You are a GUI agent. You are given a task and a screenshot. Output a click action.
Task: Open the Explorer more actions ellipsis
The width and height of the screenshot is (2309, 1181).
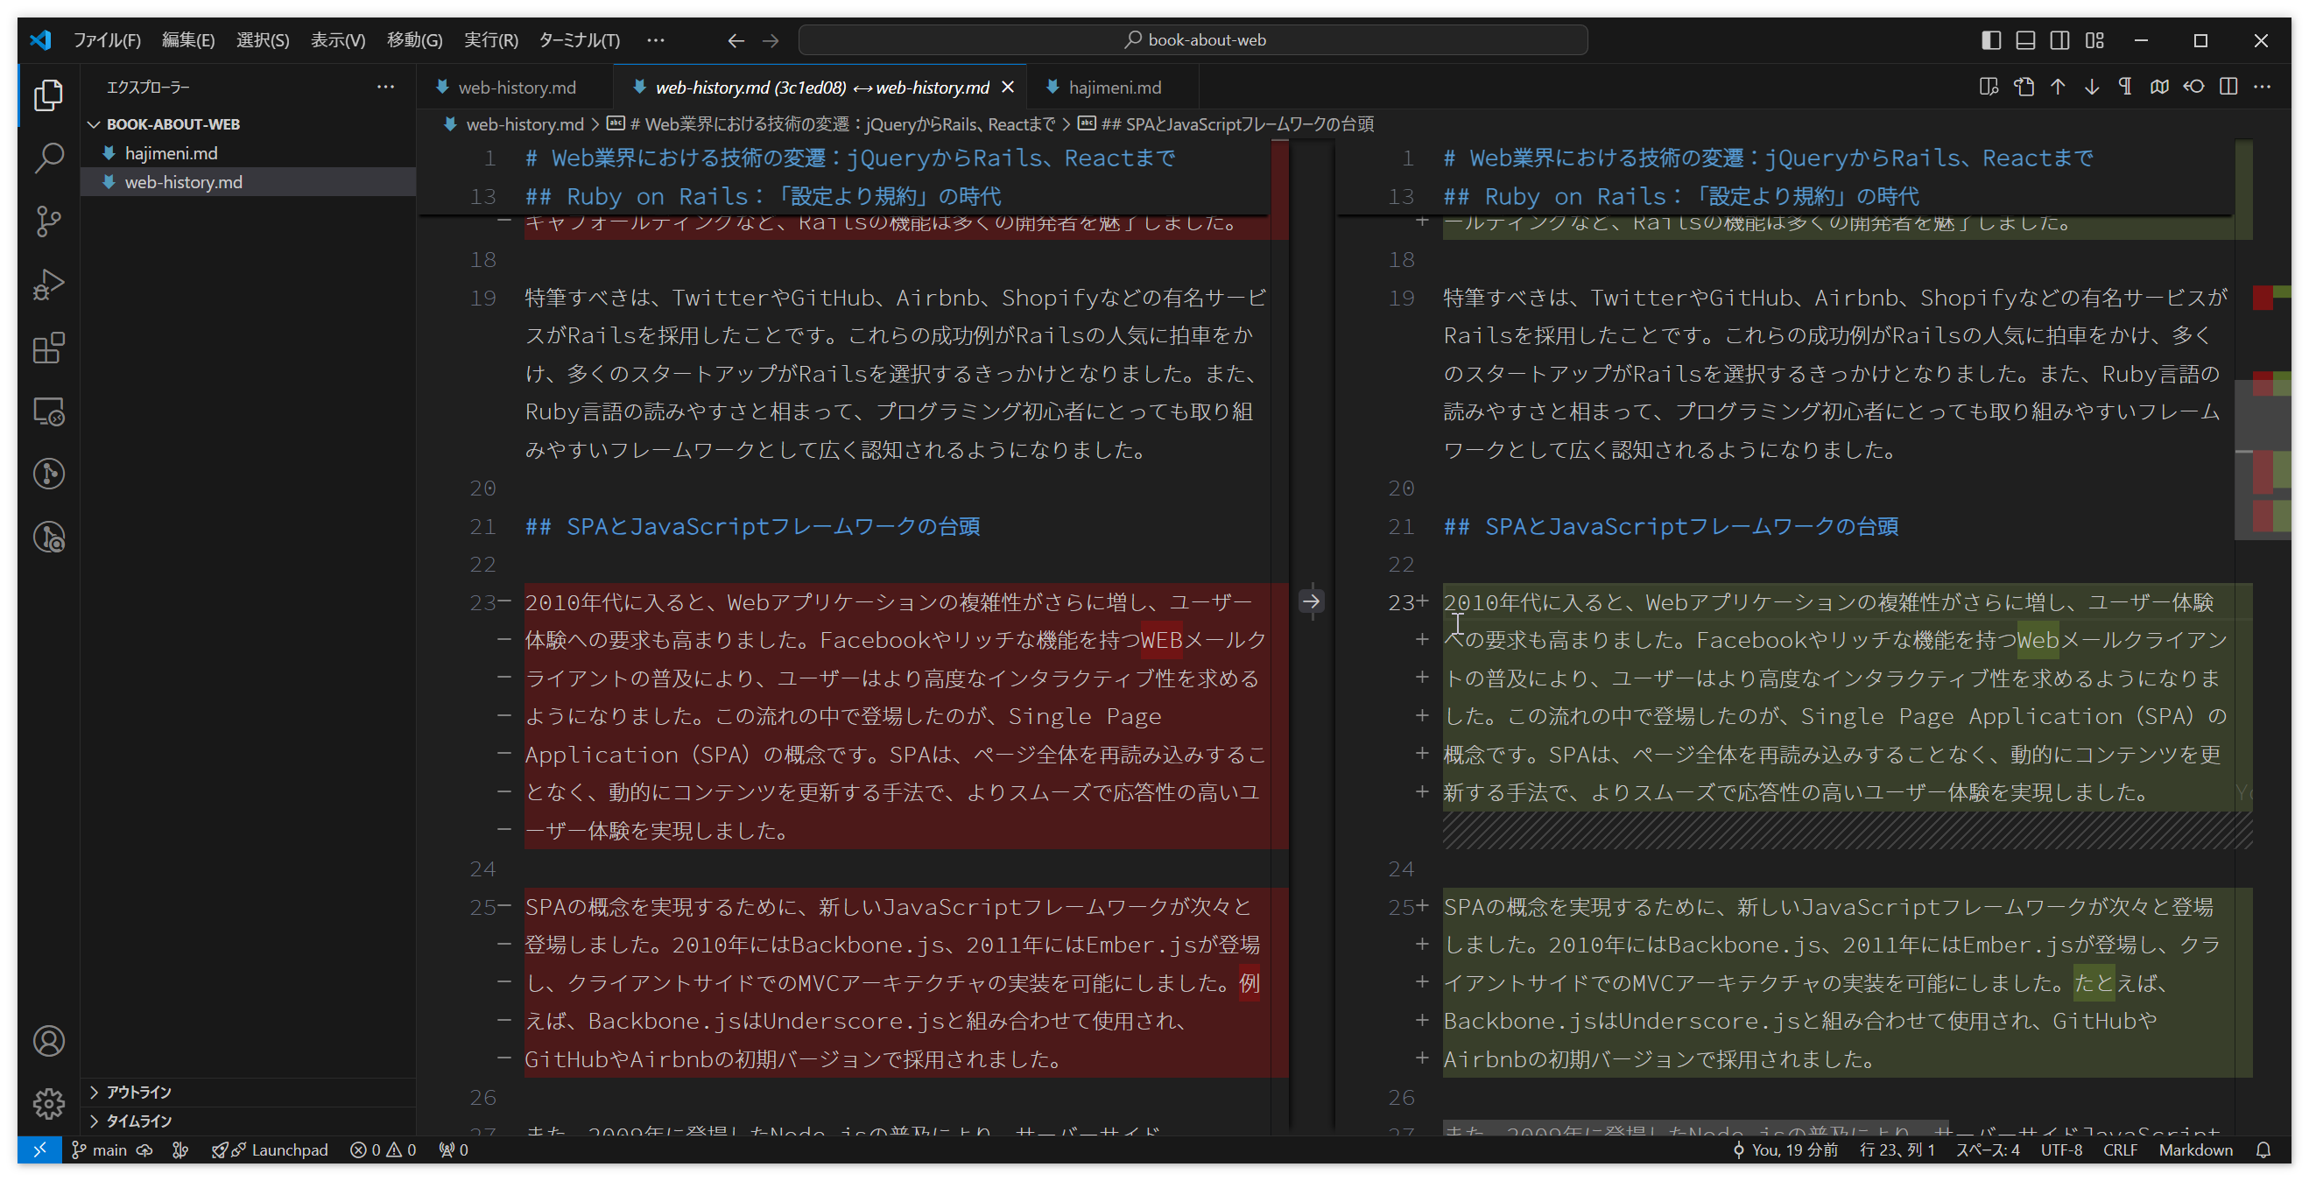(385, 87)
